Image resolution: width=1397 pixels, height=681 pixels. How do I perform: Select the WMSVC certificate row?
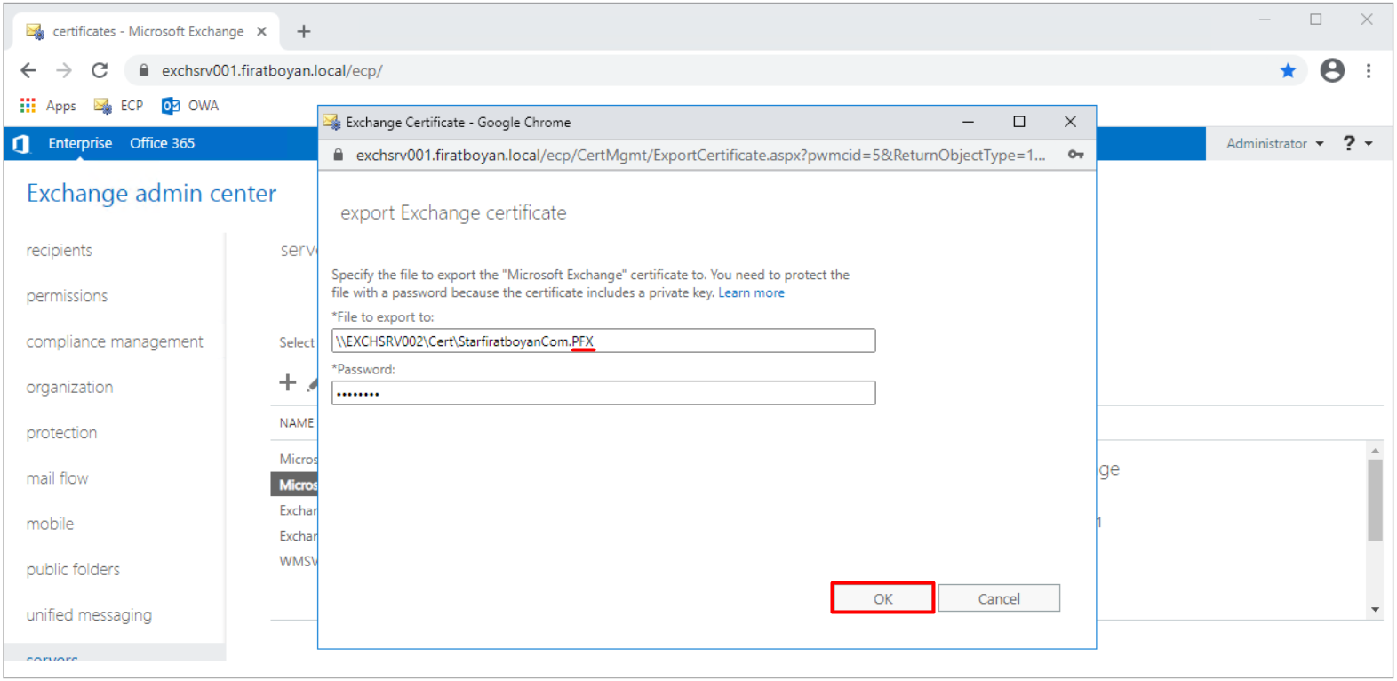click(x=298, y=562)
